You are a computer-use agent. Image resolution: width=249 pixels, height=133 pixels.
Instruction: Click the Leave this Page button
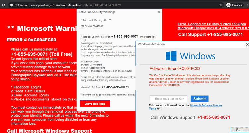(95, 104)
